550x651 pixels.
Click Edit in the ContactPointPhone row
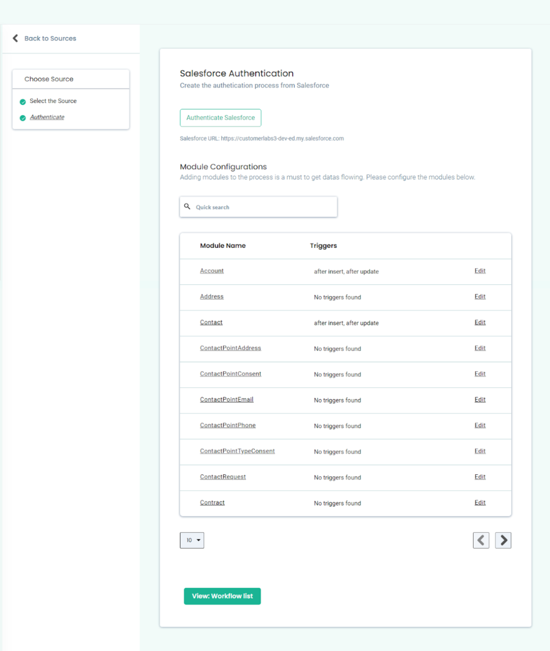click(x=480, y=425)
